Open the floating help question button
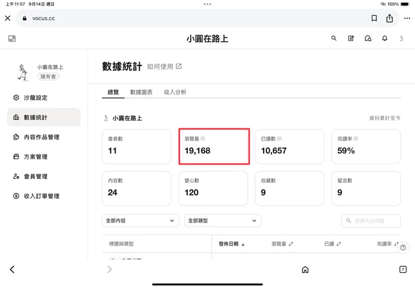415x288 pixels. 403,248
